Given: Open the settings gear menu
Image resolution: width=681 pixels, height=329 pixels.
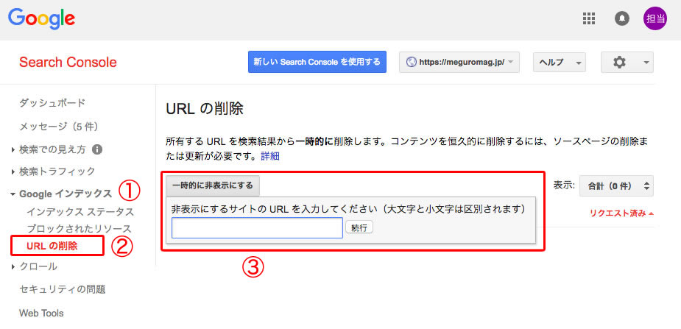Looking at the screenshot, I should coord(627,63).
